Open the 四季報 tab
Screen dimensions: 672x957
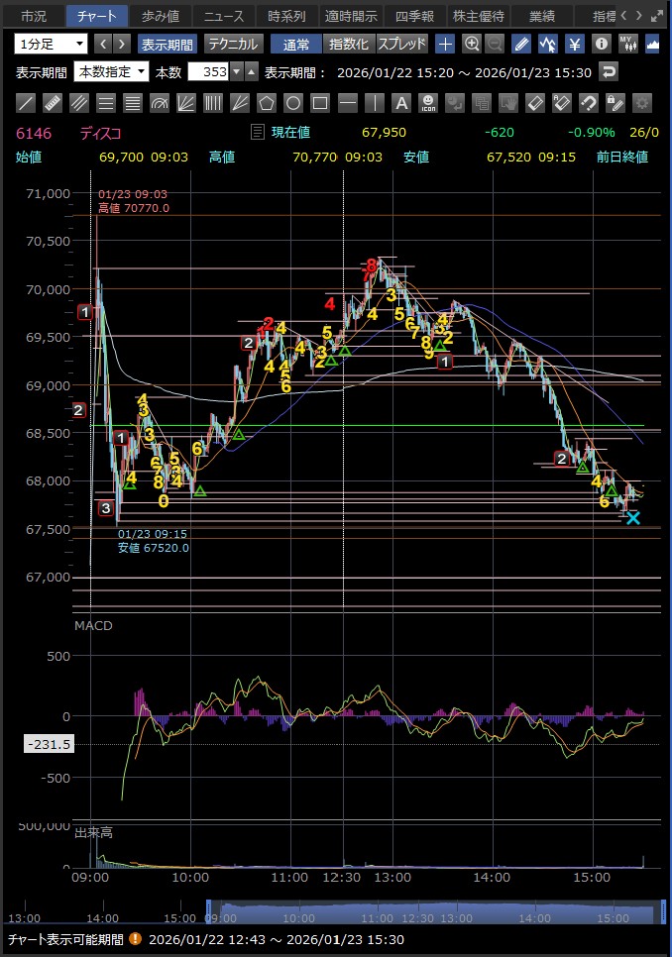coord(414,16)
